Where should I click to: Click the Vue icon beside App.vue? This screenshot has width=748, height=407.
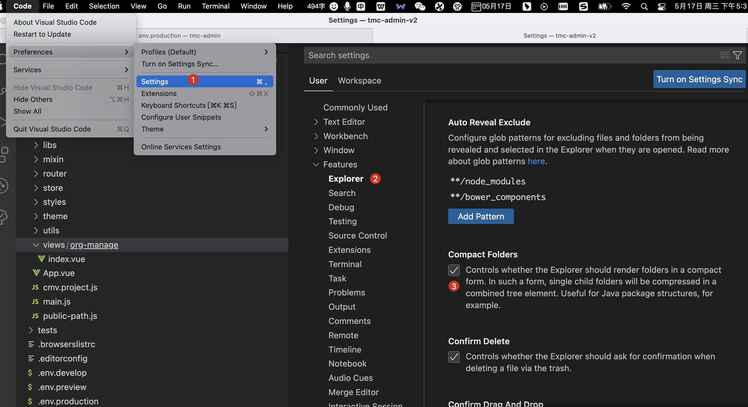(x=36, y=273)
